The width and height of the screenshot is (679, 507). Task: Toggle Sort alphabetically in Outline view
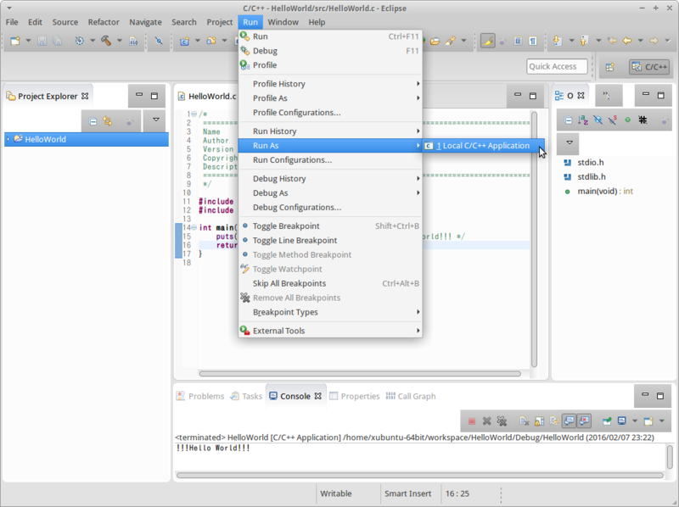point(583,120)
